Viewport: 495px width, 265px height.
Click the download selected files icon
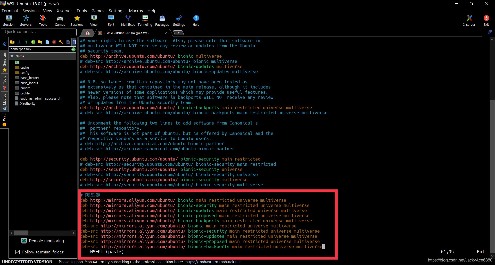19,42
